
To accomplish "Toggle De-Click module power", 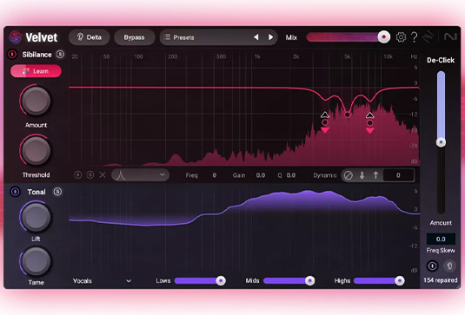I will tap(432, 266).
